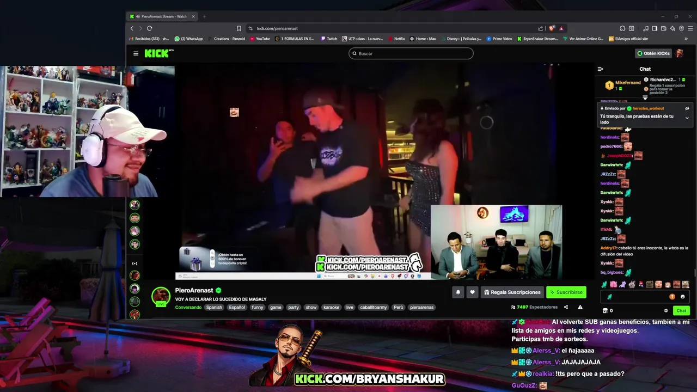
Task: Click the share icon beside Espectadores
Action: coord(566,307)
